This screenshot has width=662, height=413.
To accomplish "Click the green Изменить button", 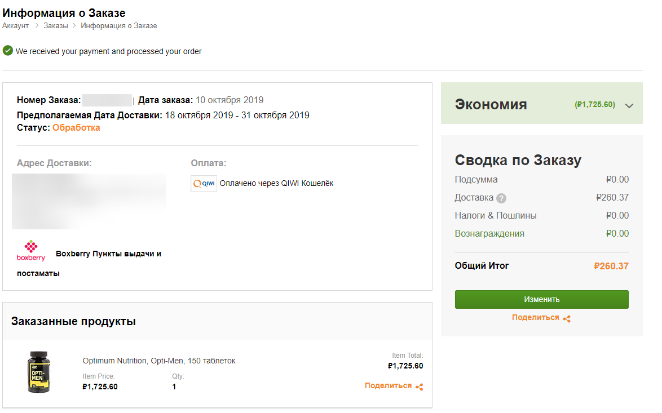I will coord(542,299).
